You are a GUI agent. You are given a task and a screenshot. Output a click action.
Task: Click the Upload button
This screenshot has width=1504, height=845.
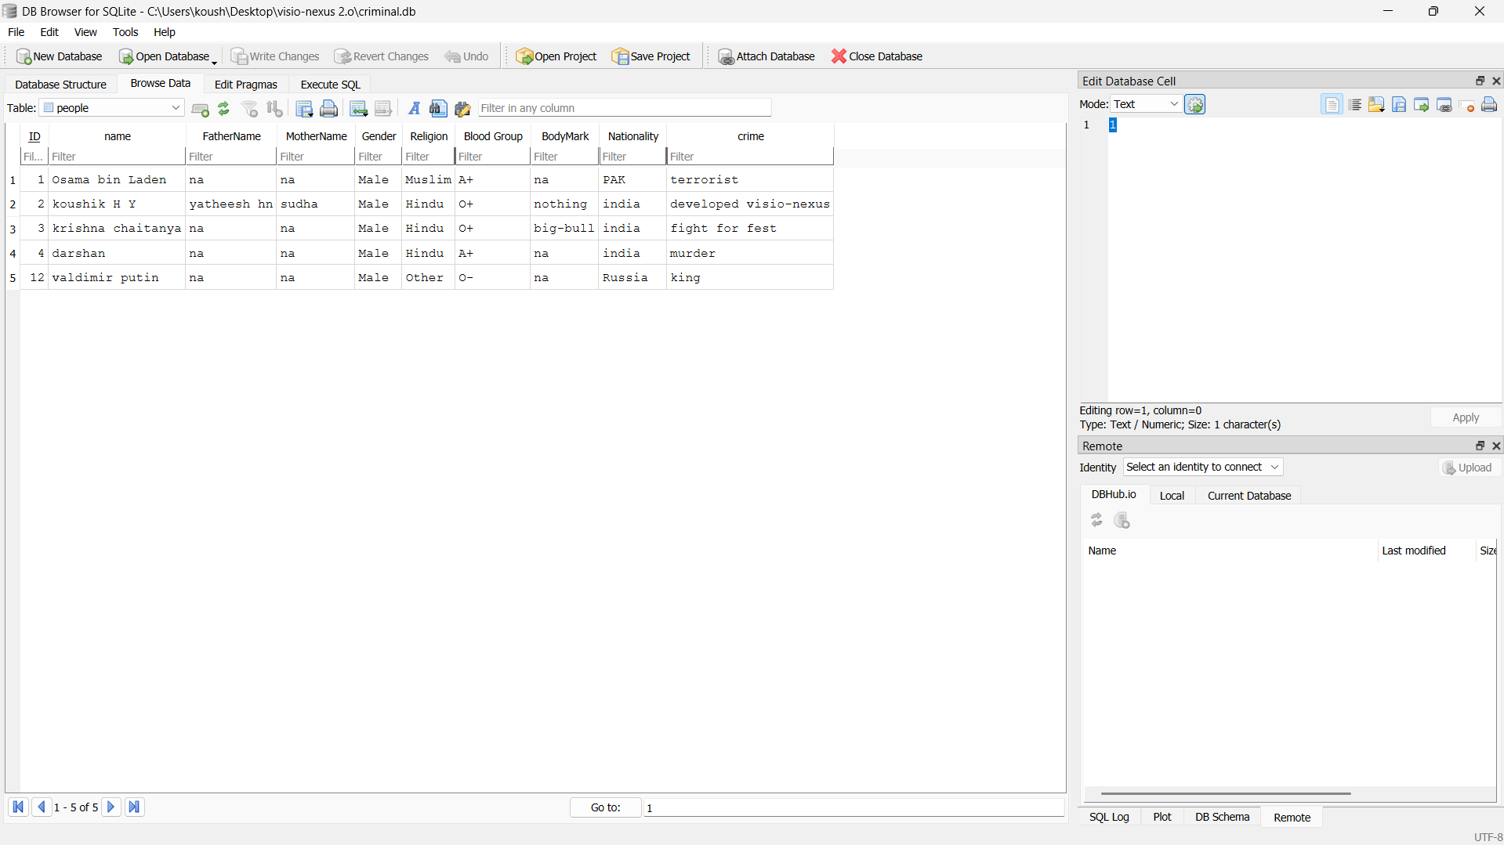tap(1468, 468)
